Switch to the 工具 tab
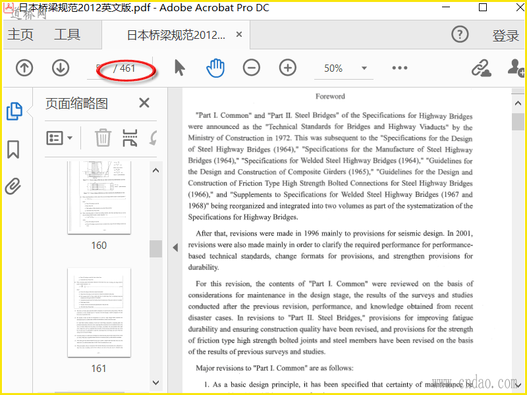This screenshot has height=395, width=527. click(67, 35)
